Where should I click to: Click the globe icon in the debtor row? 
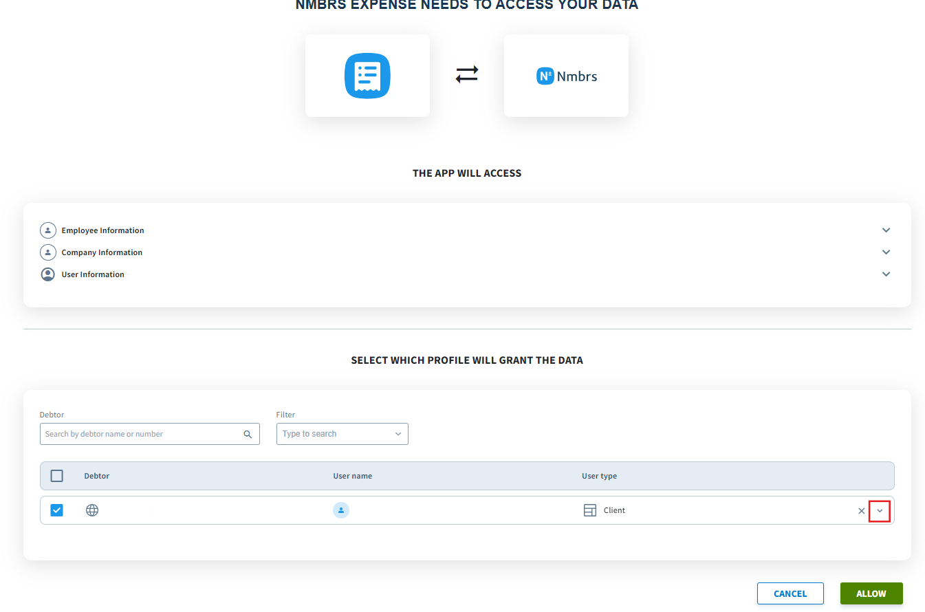coord(92,510)
